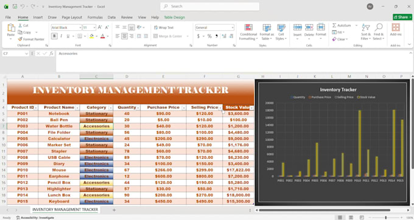The height and width of the screenshot is (220, 414).
Task: Adjust the zoom slider in status bar
Action: pyautogui.click(x=386, y=218)
